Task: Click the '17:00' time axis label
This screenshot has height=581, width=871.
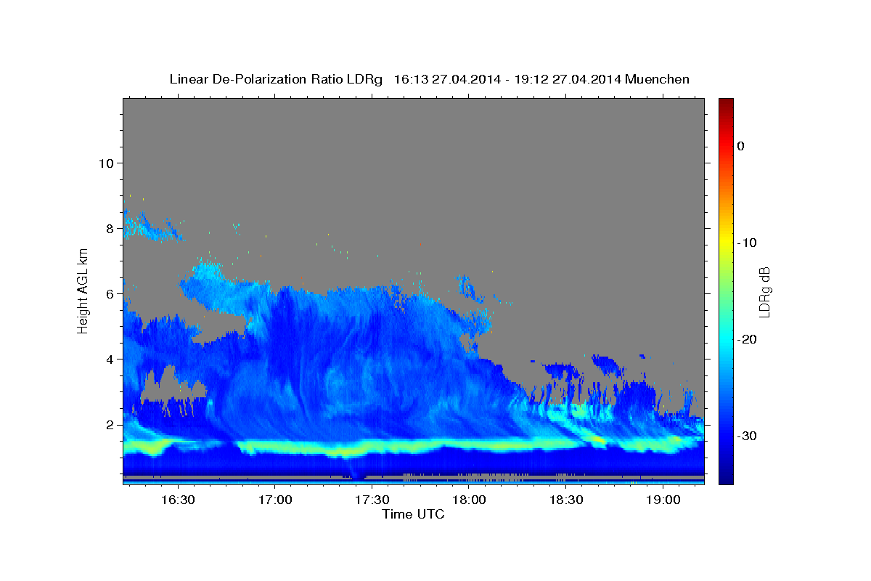Action: click(x=275, y=500)
